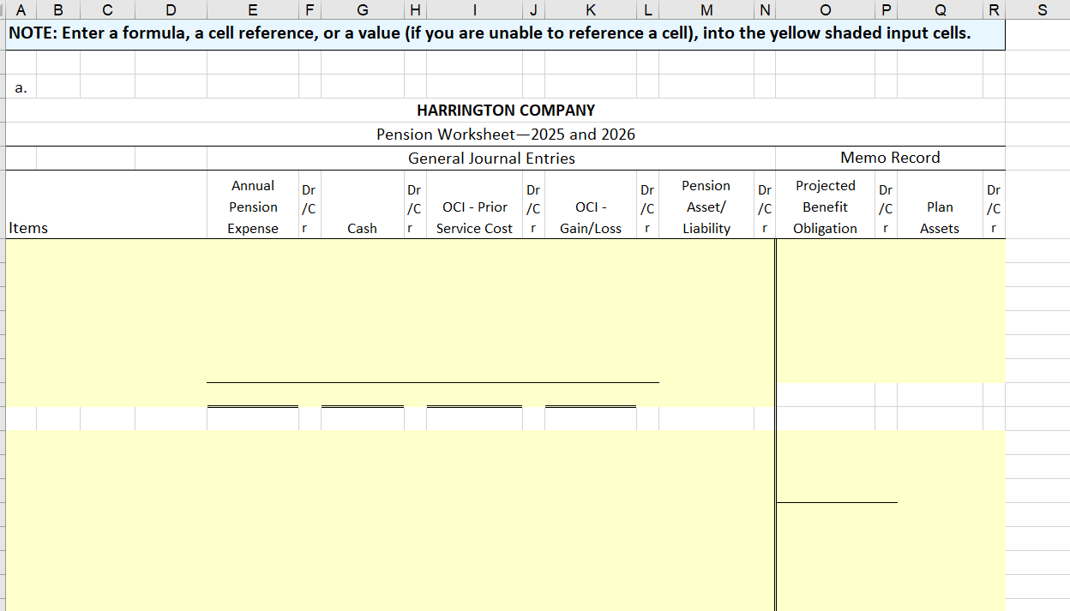Select column header O
This screenshot has width=1070, height=611.
(825, 9)
